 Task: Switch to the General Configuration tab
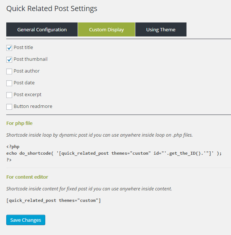(42, 29)
